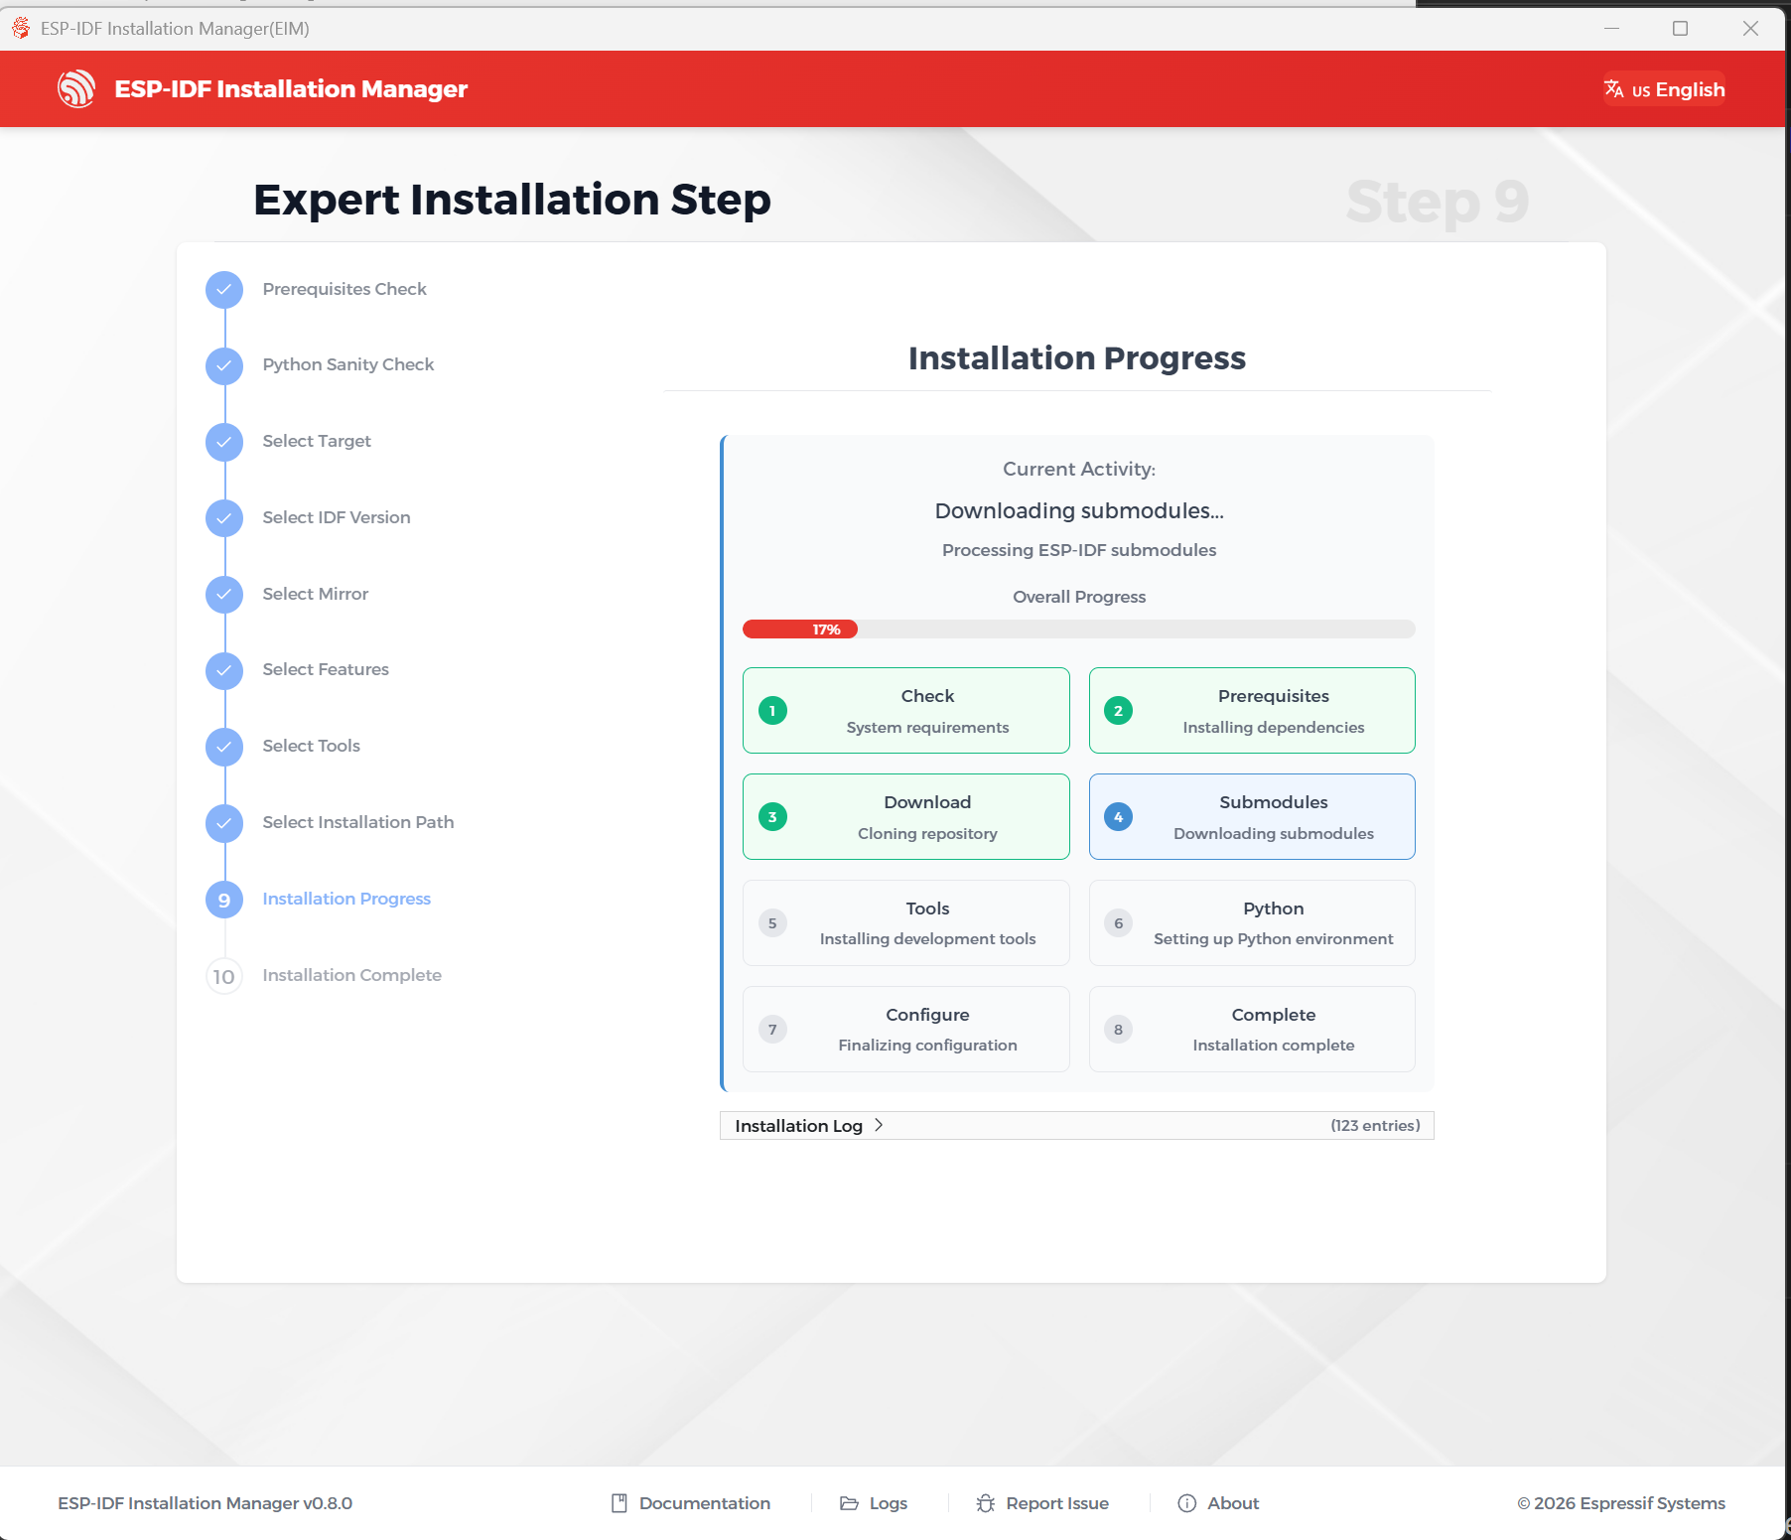This screenshot has width=1791, height=1540.
Task: Close the ESP-IDF Installation Manager window
Action: (x=1750, y=28)
